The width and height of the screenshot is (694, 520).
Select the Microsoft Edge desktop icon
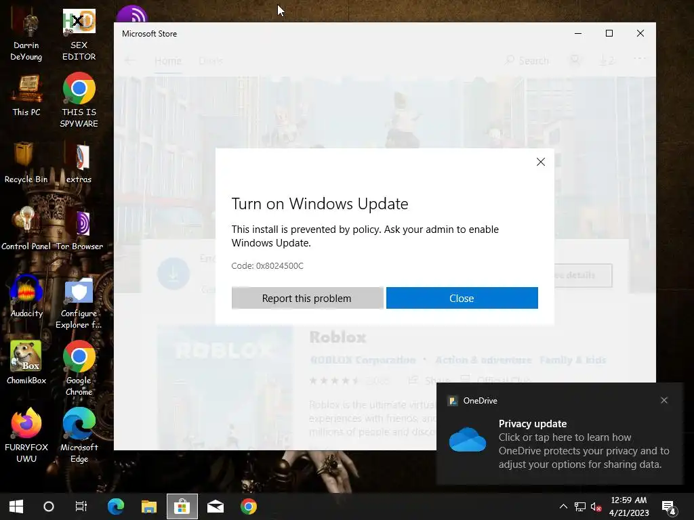(79, 435)
